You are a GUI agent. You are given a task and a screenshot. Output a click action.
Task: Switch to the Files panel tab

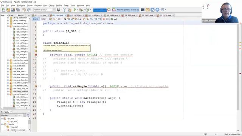point(11,15)
